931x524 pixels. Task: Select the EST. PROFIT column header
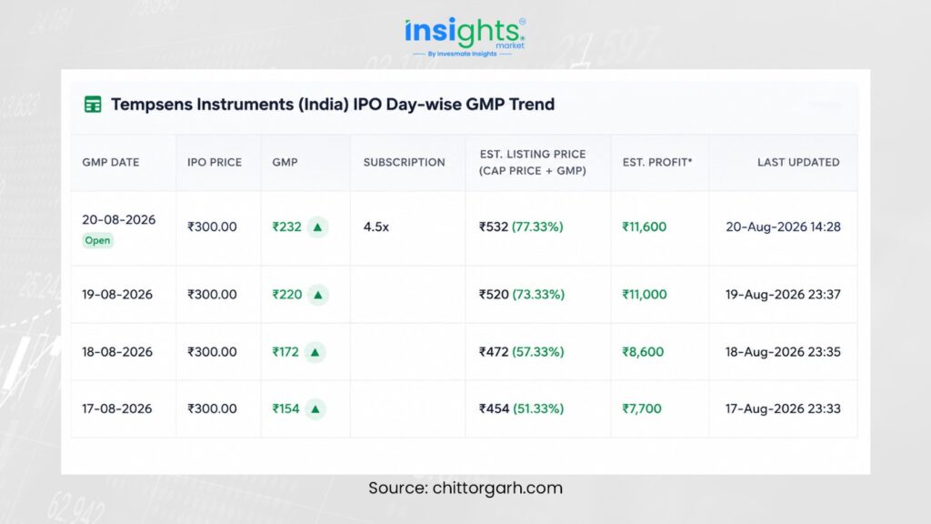pos(657,162)
